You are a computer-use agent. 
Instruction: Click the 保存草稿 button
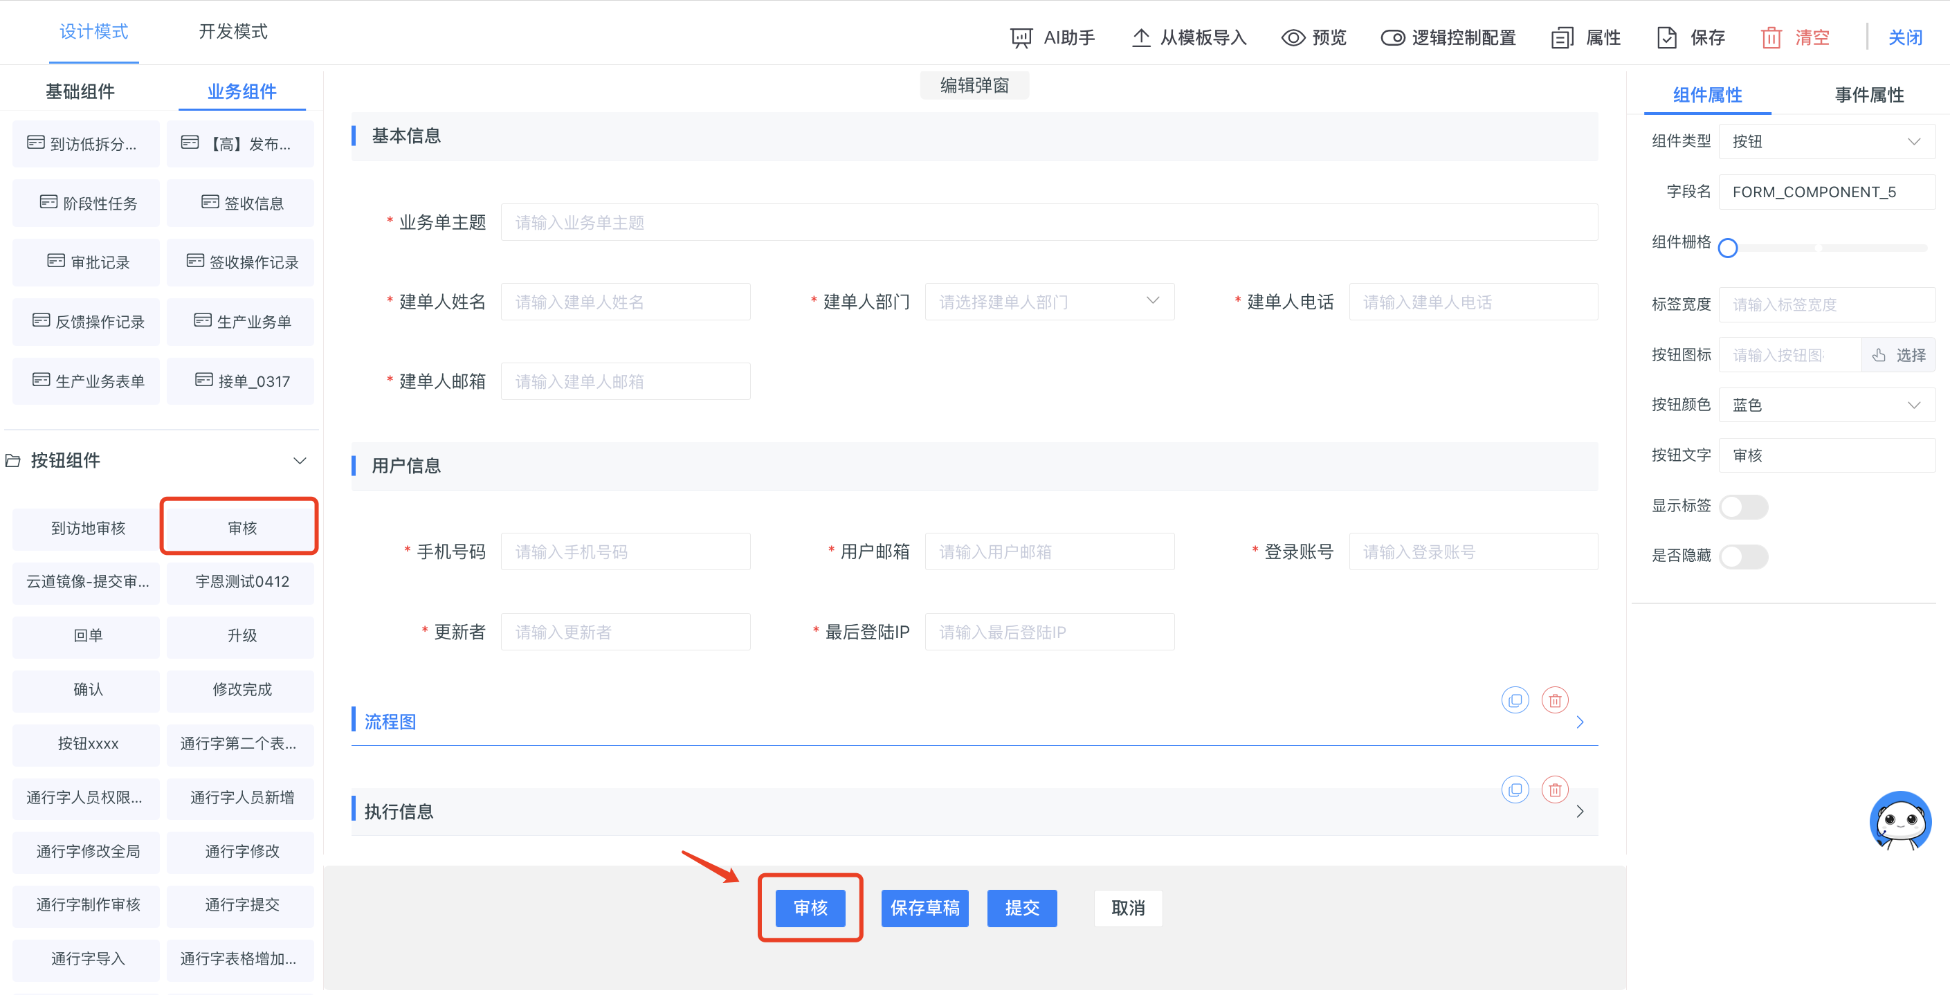pyautogui.click(x=924, y=908)
